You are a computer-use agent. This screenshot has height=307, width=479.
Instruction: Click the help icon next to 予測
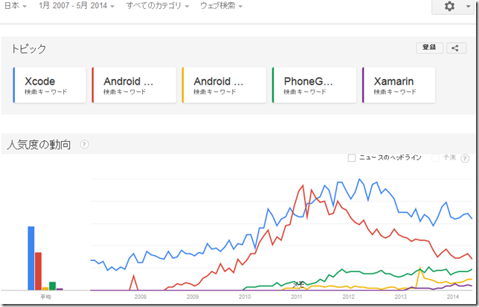coord(465,159)
